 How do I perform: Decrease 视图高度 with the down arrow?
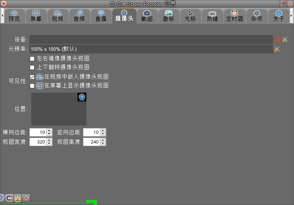103,144
